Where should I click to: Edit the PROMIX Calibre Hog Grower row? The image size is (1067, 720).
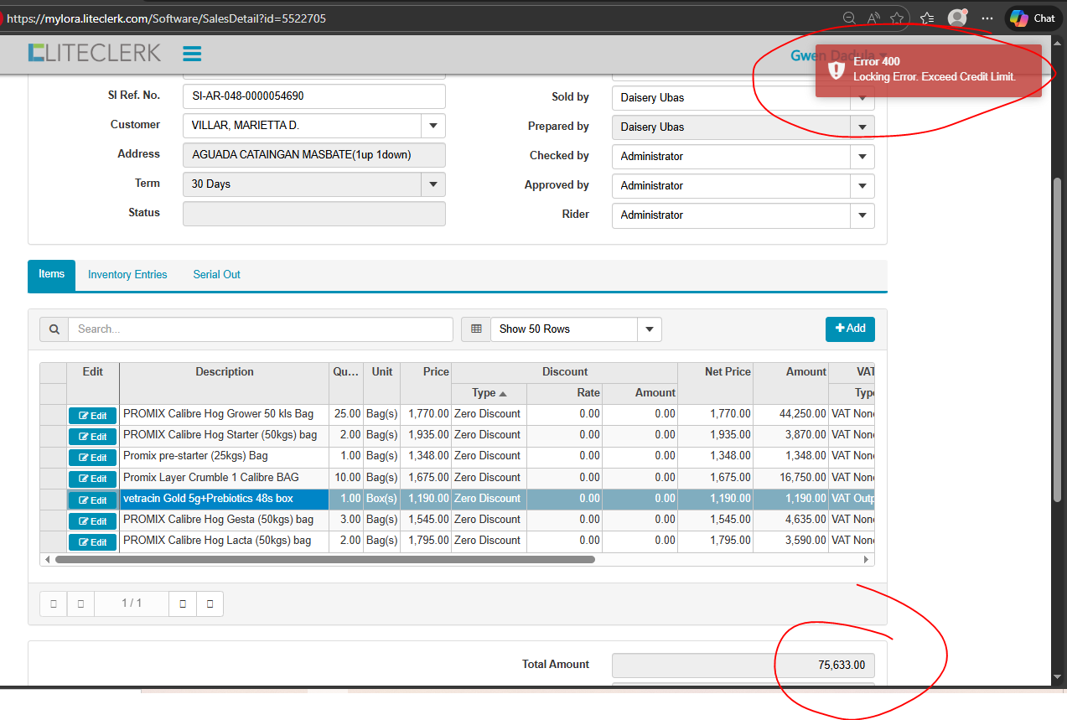point(92,416)
